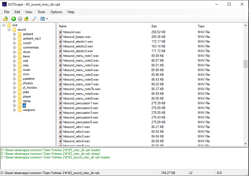Select the replay folder in tree
The image size is (249, 176).
tap(27, 101)
